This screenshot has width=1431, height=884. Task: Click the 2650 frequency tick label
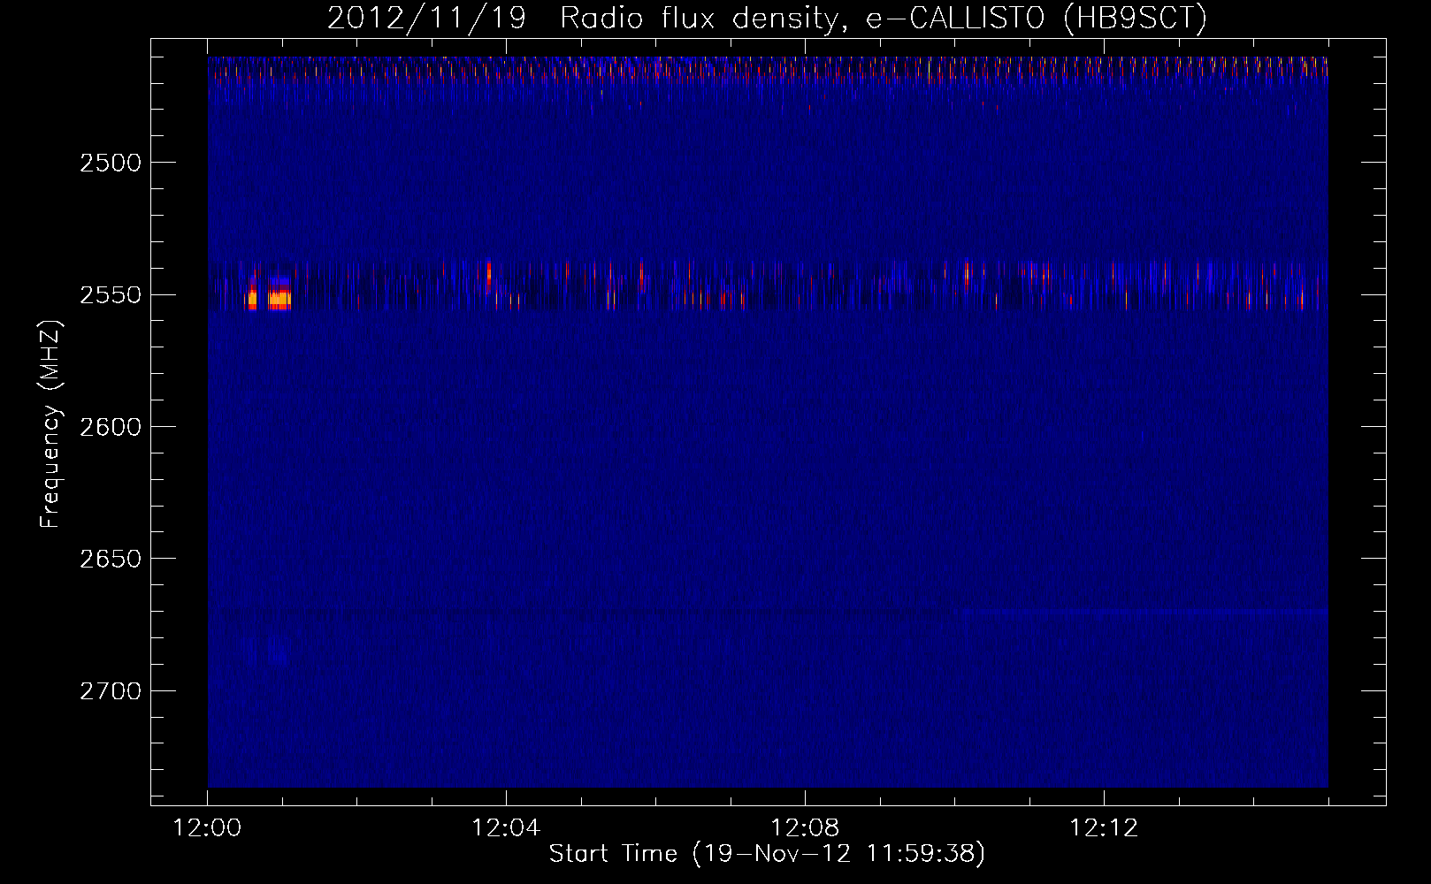tap(111, 559)
